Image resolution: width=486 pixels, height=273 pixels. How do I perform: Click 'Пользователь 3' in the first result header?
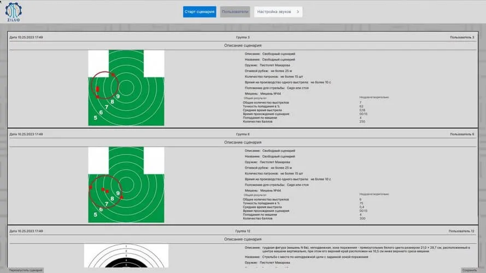[462, 37]
